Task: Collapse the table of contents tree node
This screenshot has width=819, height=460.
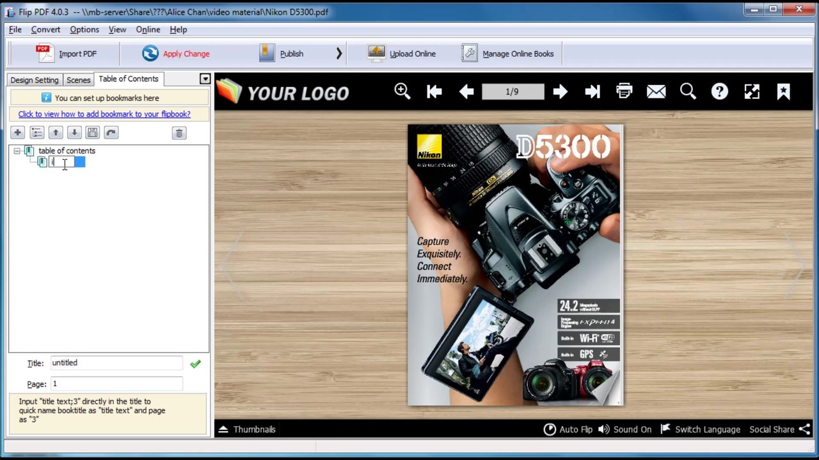Action: click(x=17, y=151)
